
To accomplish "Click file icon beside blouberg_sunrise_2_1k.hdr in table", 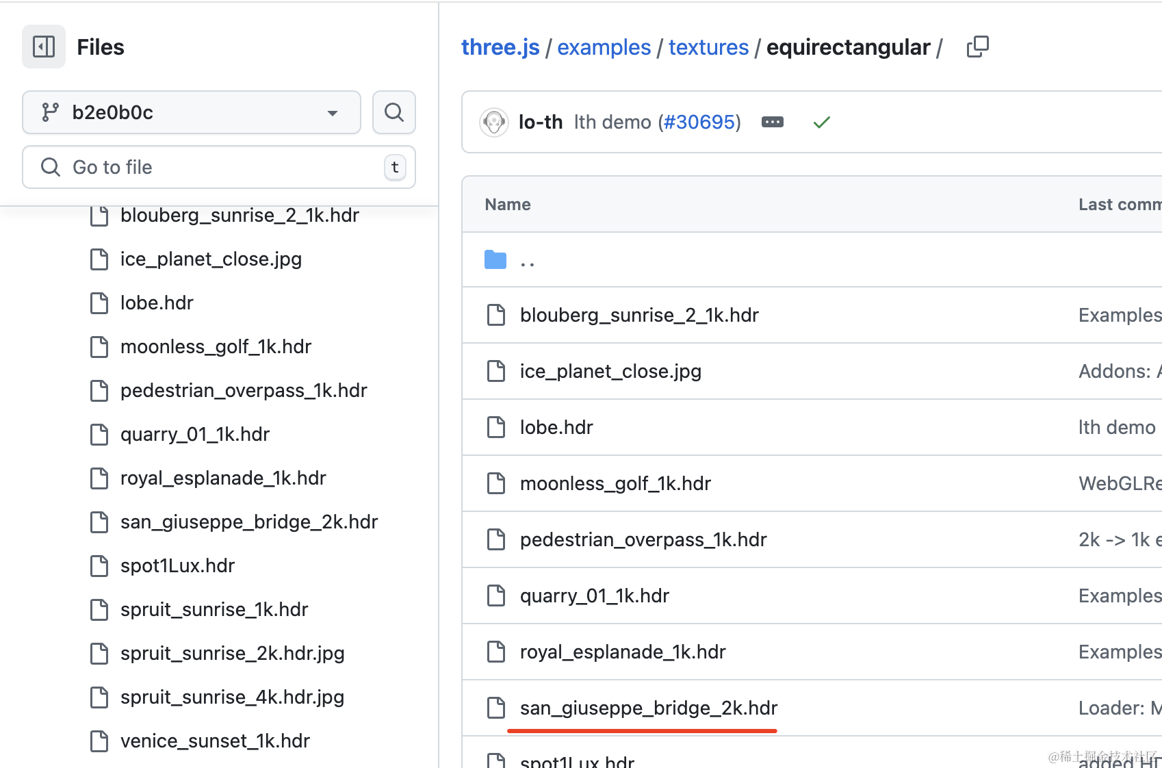I will pyautogui.click(x=496, y=315).
